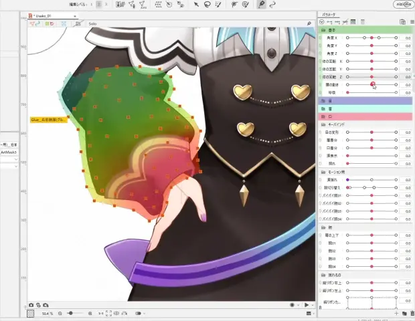This screenshot has height=321, width=415.
Task: Create a warp deformer with grid icon
Action: [158, 4]
